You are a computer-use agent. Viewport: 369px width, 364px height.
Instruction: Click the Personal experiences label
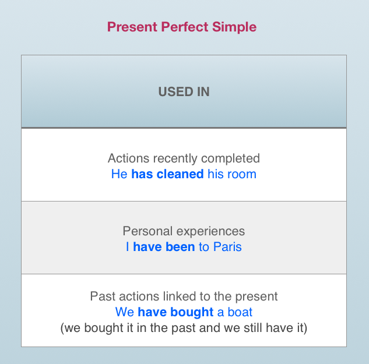coord(184,231)
